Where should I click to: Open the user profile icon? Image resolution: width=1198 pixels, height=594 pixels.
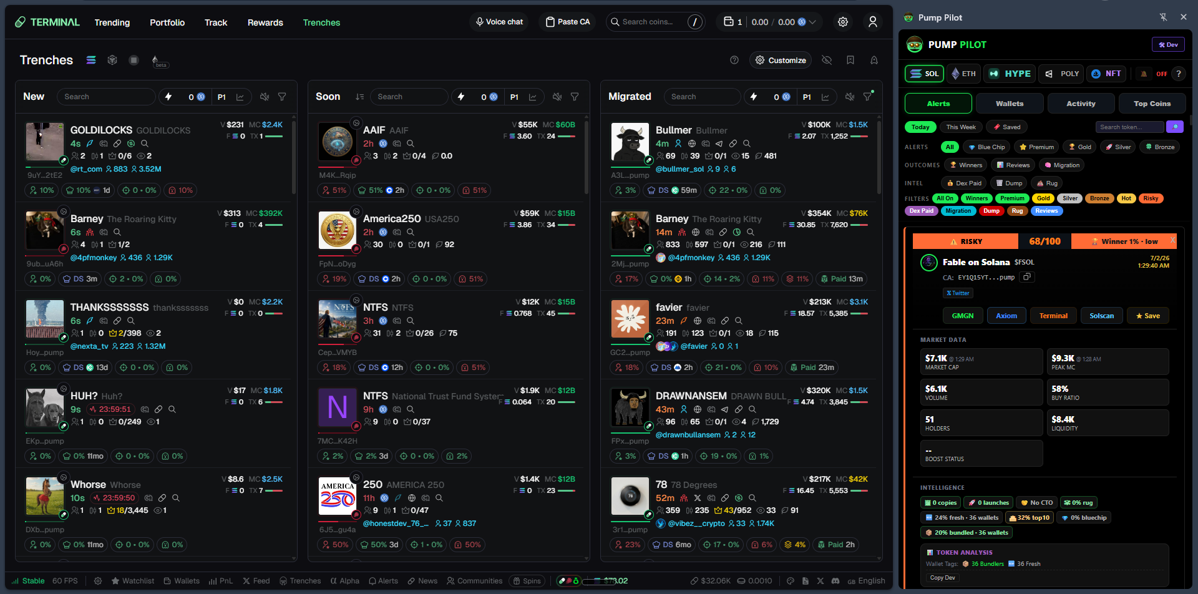(x=873, y=22)
